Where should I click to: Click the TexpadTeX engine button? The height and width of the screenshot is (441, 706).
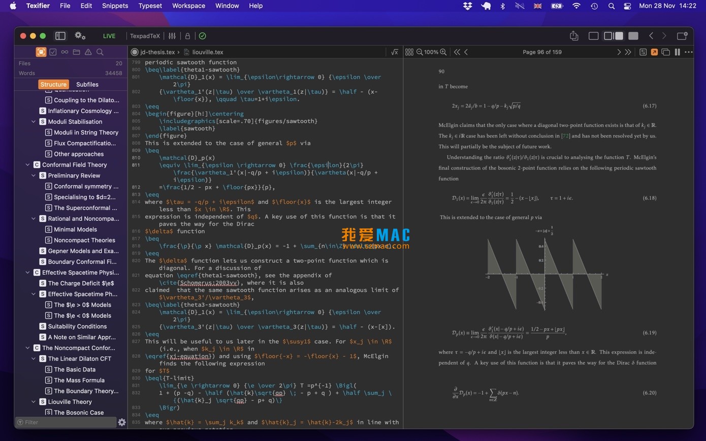tap(145, 36)
